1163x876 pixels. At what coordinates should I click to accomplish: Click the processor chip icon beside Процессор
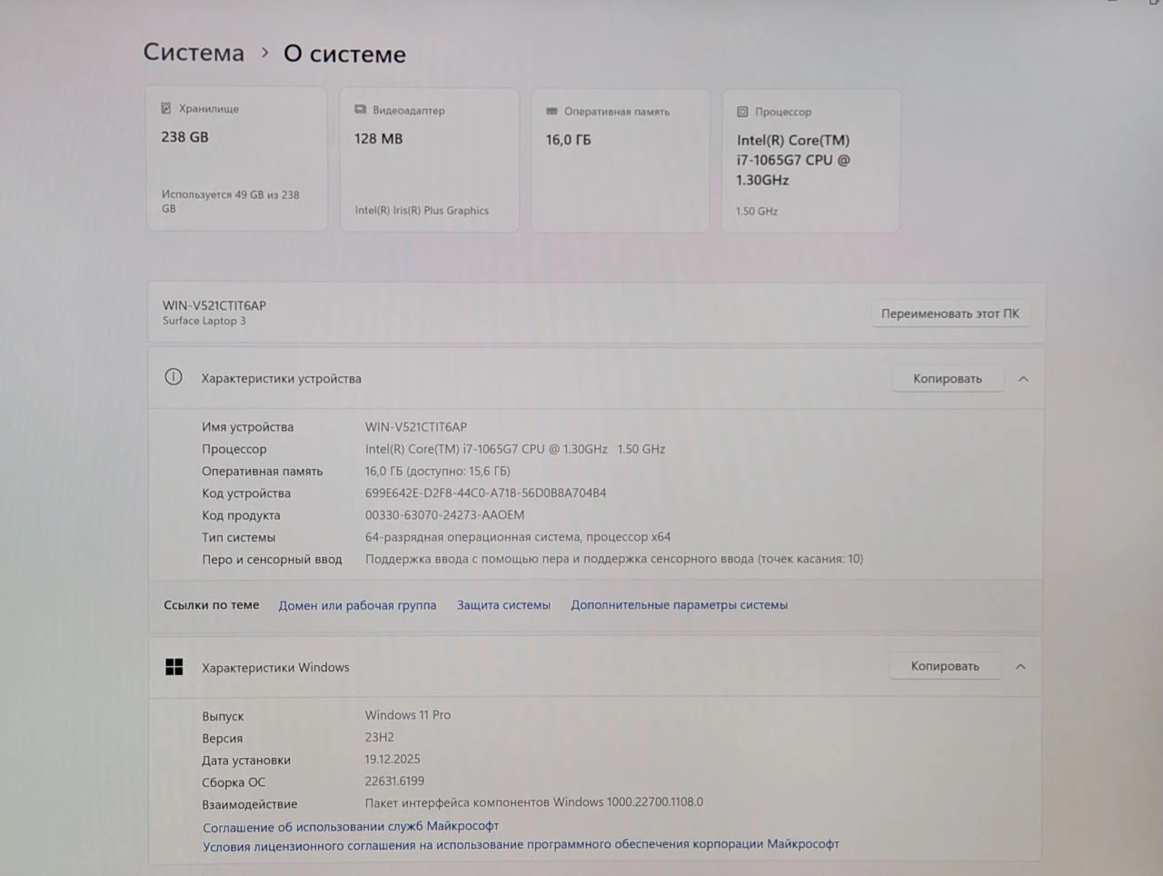point(742,112)
